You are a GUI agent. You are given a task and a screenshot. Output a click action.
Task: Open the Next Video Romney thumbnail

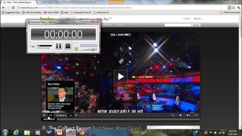pyautogui.click(x=60, y=95)
